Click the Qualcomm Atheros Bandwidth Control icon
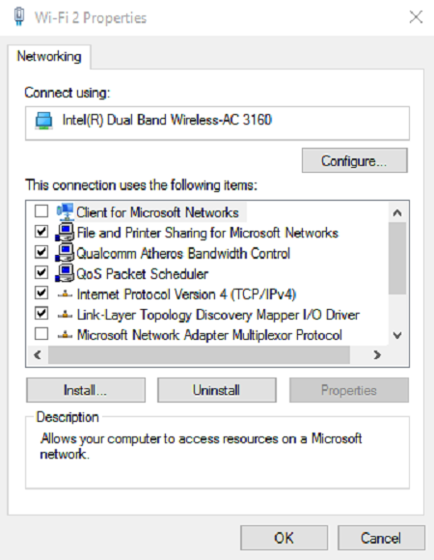 tap(65, 253)
